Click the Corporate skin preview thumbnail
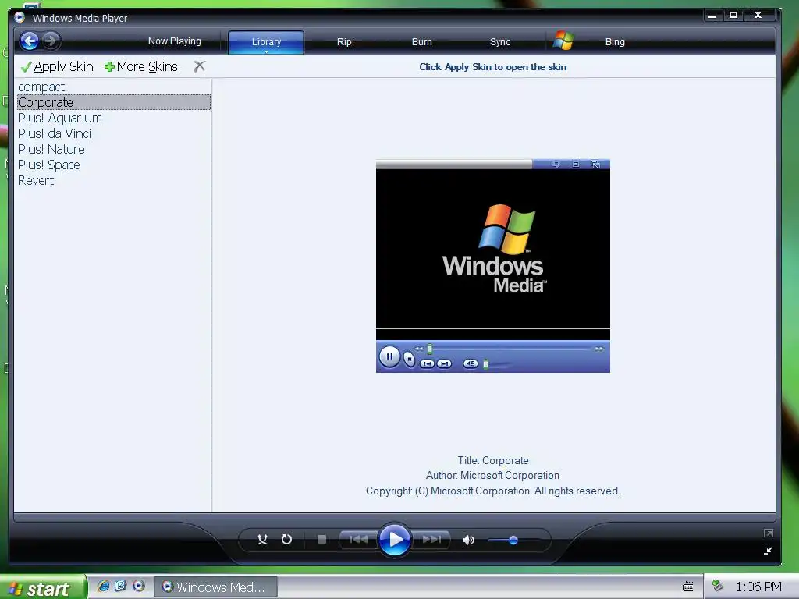Image resolution: width=799 pixels, height=599 pixels. 493,266
